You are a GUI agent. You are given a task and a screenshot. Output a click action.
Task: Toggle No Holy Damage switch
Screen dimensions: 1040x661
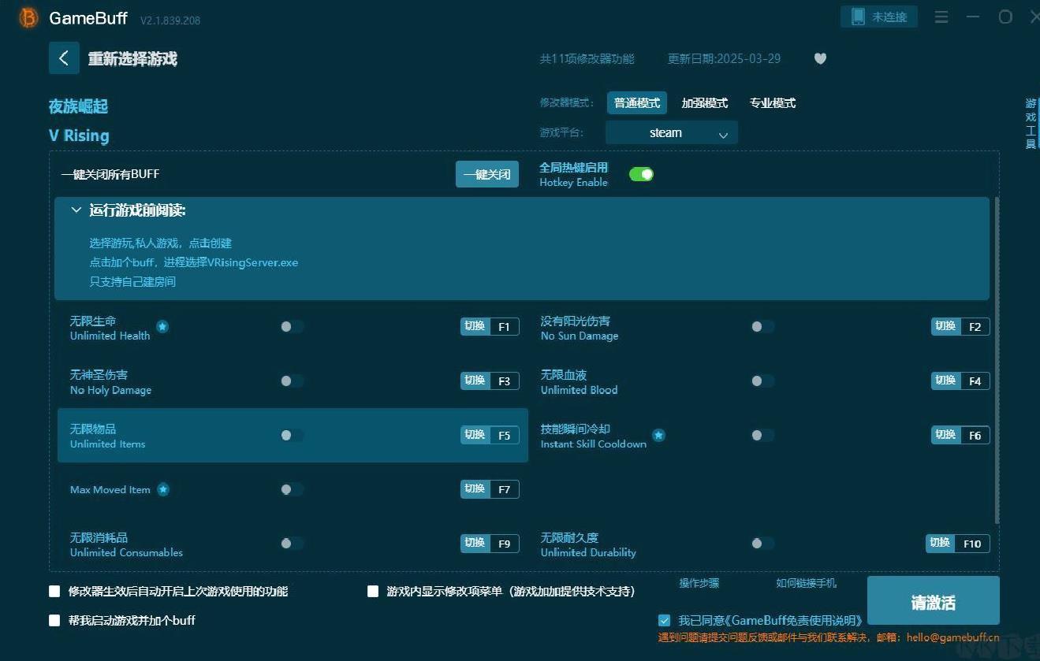click(x=292, y=381)
